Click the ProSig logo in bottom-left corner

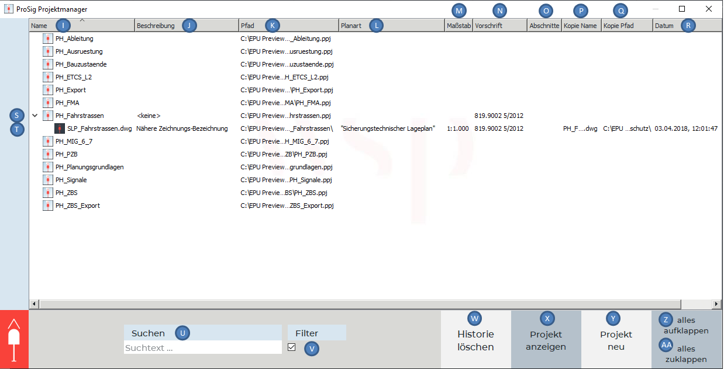tap(14, 339)
